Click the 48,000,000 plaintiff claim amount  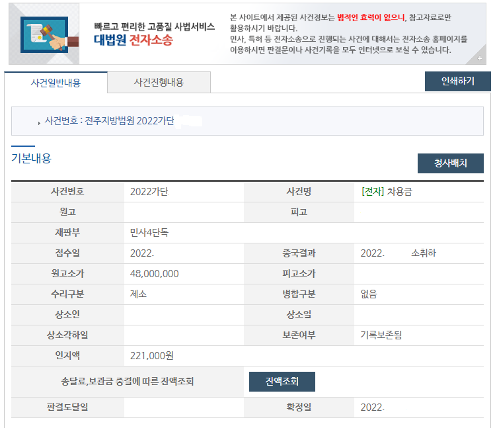point(154,274)
